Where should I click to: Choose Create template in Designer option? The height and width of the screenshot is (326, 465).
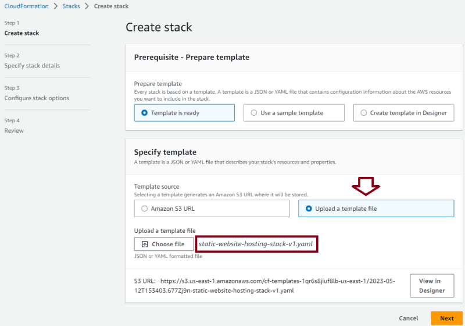(x=403, y=113)
